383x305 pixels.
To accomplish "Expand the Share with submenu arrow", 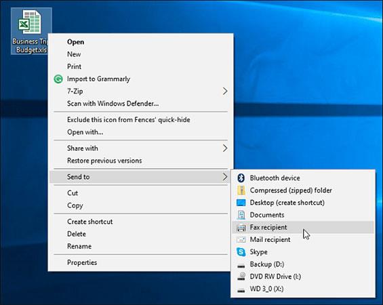I will point(225,148).
